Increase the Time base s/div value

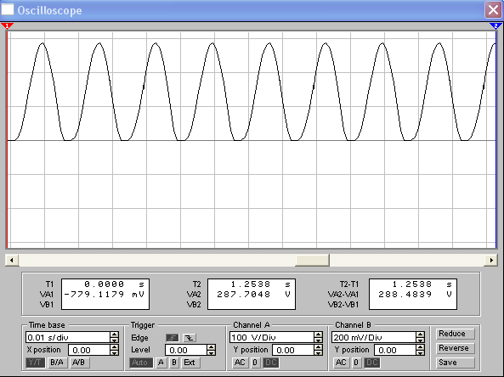[115, 335]
